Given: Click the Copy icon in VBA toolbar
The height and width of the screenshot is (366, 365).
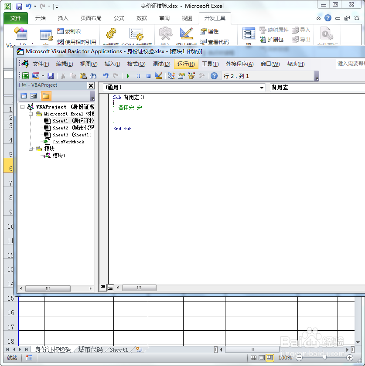Looking at the screenshot, I should click(73, 76).
